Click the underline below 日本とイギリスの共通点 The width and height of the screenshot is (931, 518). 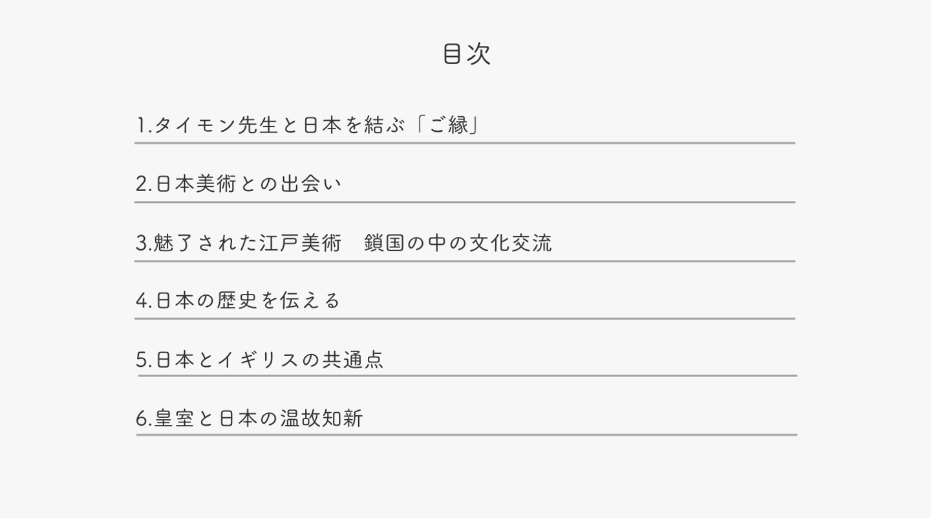pyautogui.click(x=467, y=375)
